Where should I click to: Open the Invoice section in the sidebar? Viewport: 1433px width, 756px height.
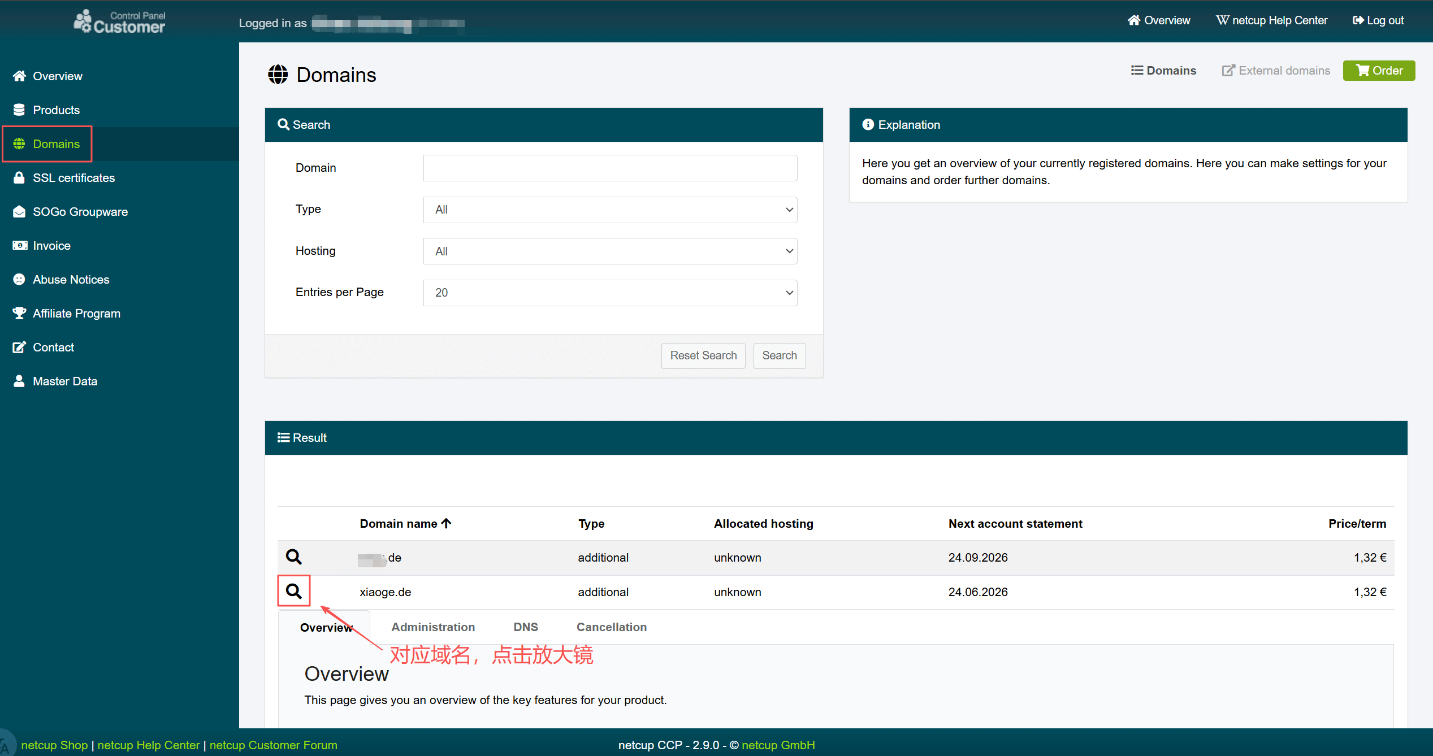[51, 246]
